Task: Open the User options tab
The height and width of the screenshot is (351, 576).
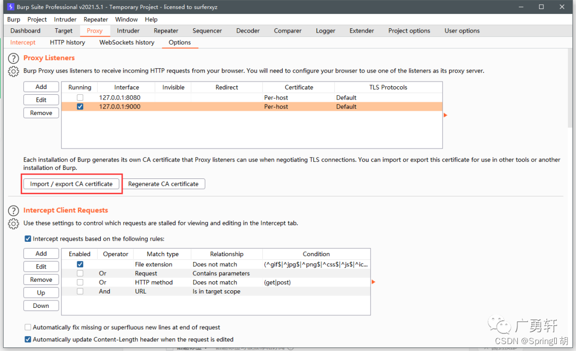Action: tap(462, 31)
